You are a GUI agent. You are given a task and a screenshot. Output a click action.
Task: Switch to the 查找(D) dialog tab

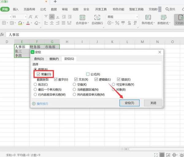point(39,59)
